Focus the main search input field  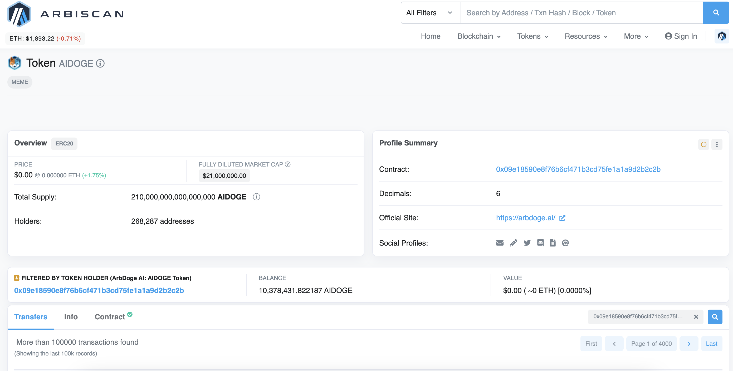tap(581, 13)
